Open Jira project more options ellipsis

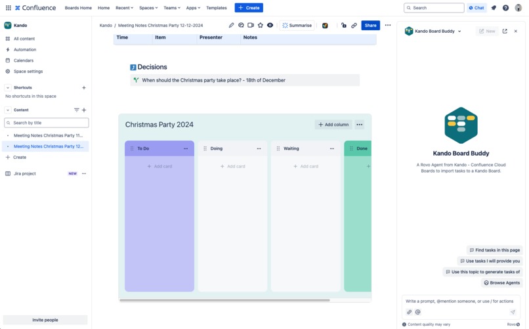84,173
